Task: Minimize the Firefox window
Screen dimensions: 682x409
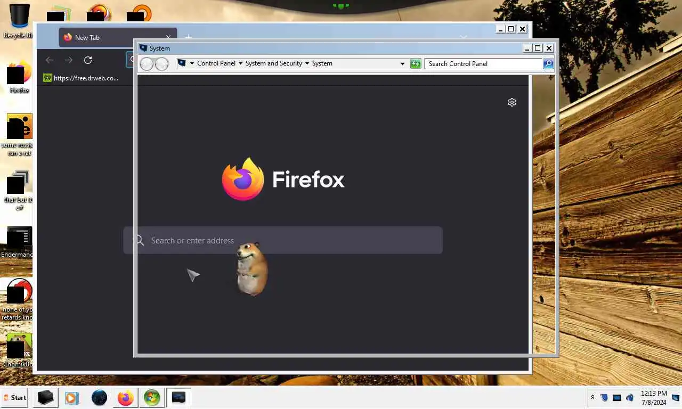Action: 500,29
